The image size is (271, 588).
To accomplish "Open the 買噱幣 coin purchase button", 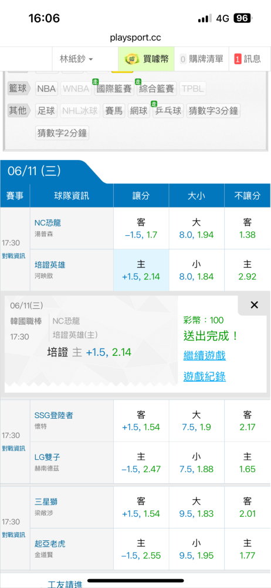I will pos(147,59).
